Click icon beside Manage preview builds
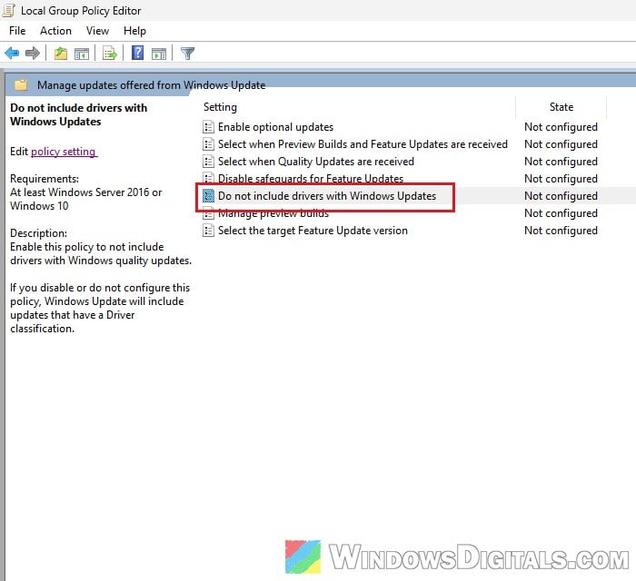636x581 pixels. point(208,214)
